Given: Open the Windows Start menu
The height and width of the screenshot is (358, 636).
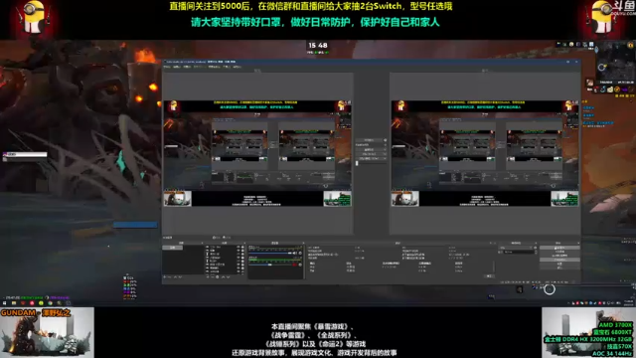Looking at the screenshot, I should coord(4,303).
